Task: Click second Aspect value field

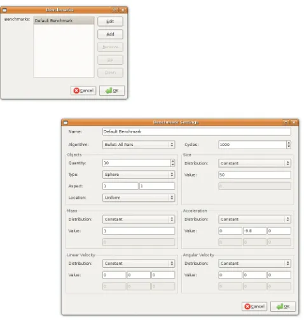Action: coord(157,186)
